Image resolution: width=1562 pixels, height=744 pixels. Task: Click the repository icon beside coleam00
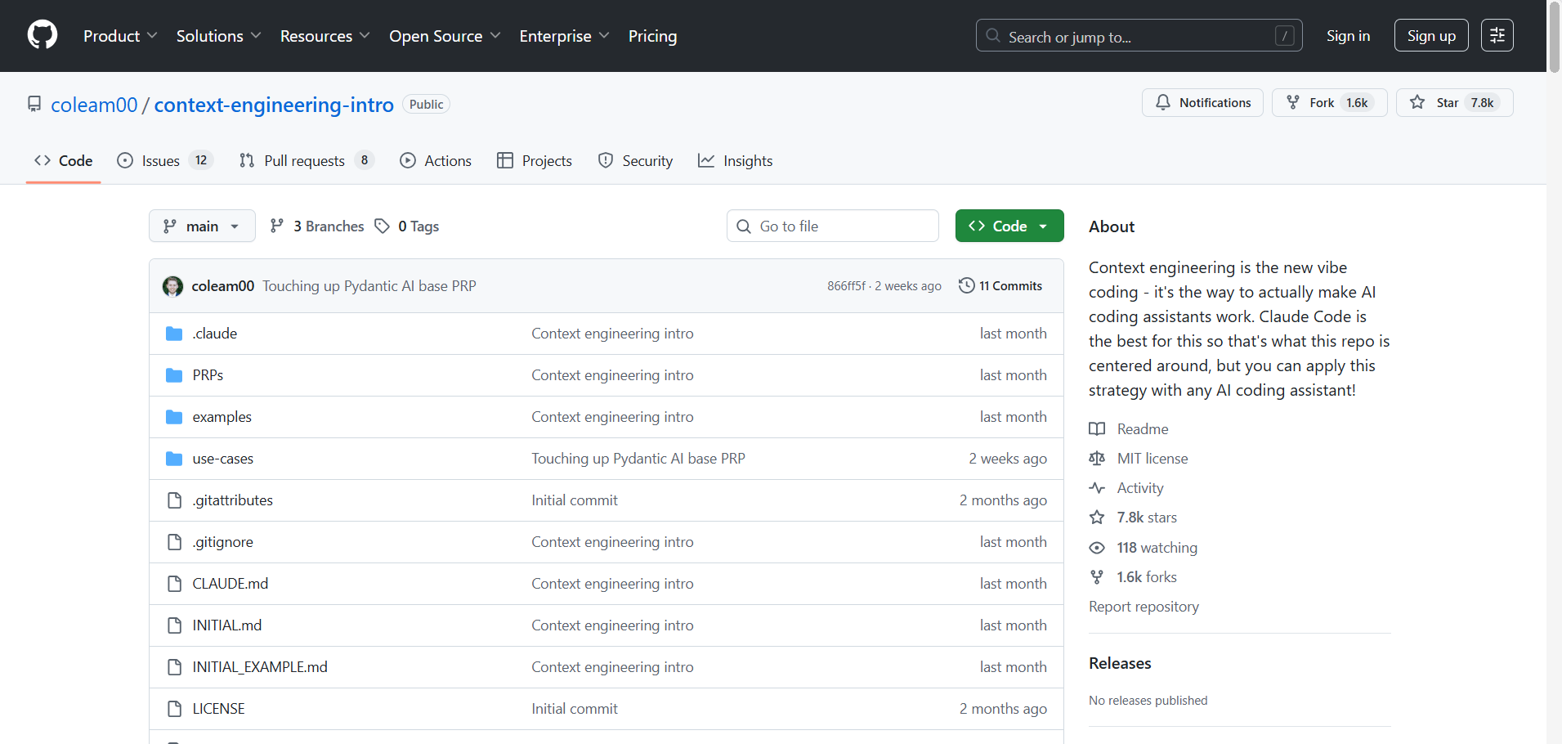click(34, 105)
